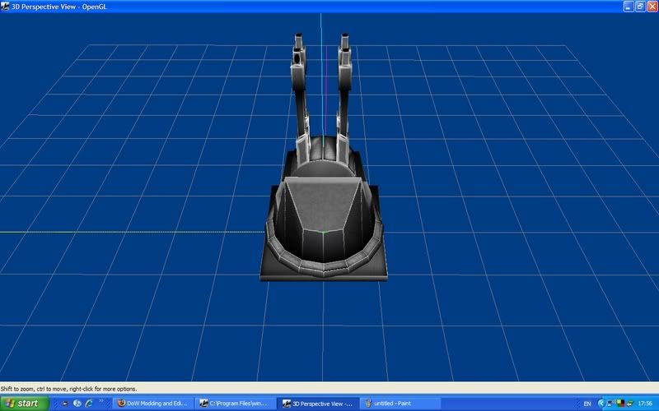Switch to the C:\Program Files taskbar window
The height and width of the screenshot is (411, 659).
coord(234,404)
